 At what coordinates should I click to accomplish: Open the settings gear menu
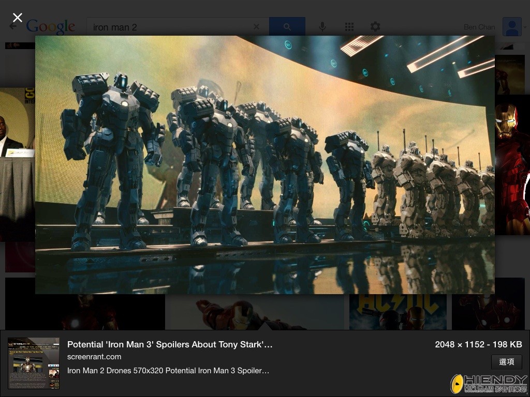375,27
